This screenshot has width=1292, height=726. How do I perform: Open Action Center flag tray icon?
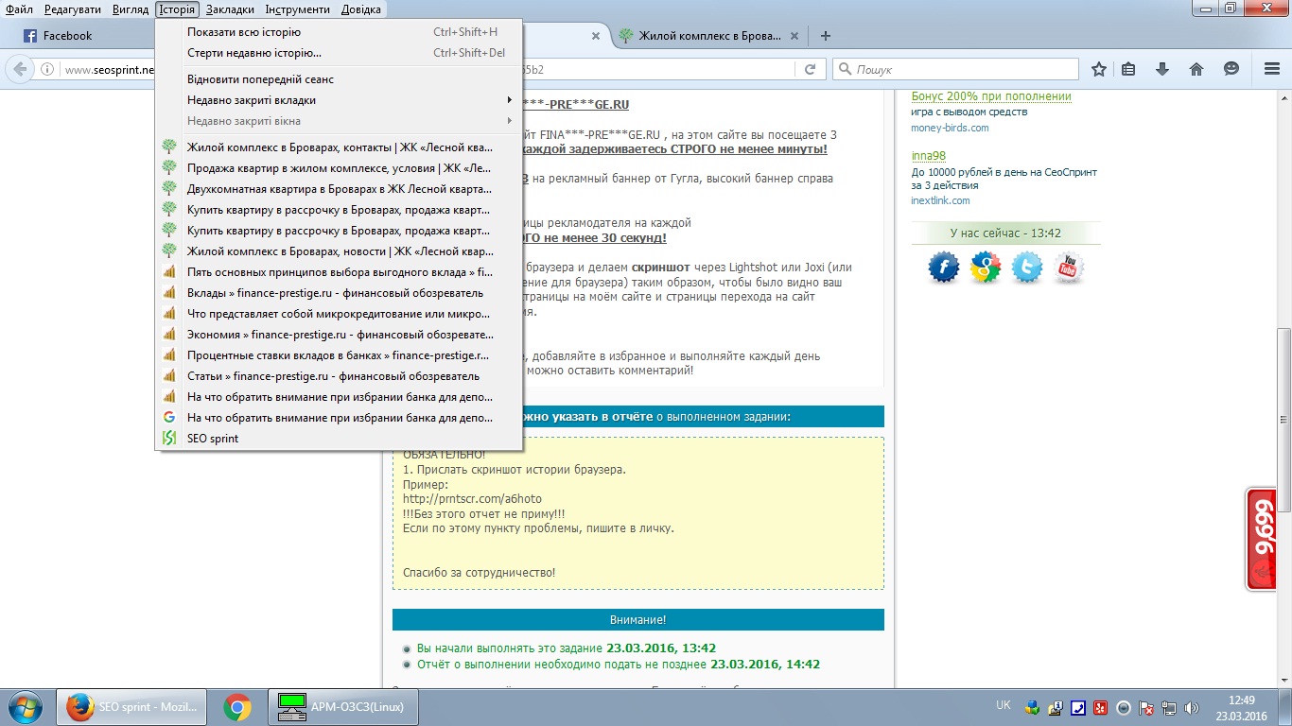point(1145,707)
